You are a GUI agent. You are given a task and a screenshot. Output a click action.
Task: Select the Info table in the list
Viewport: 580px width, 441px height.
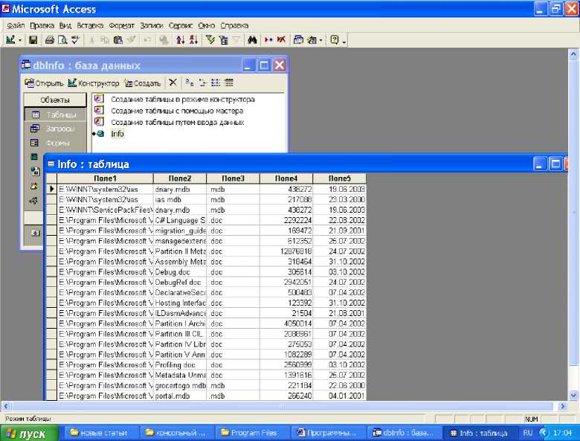(x=117, y=134)
